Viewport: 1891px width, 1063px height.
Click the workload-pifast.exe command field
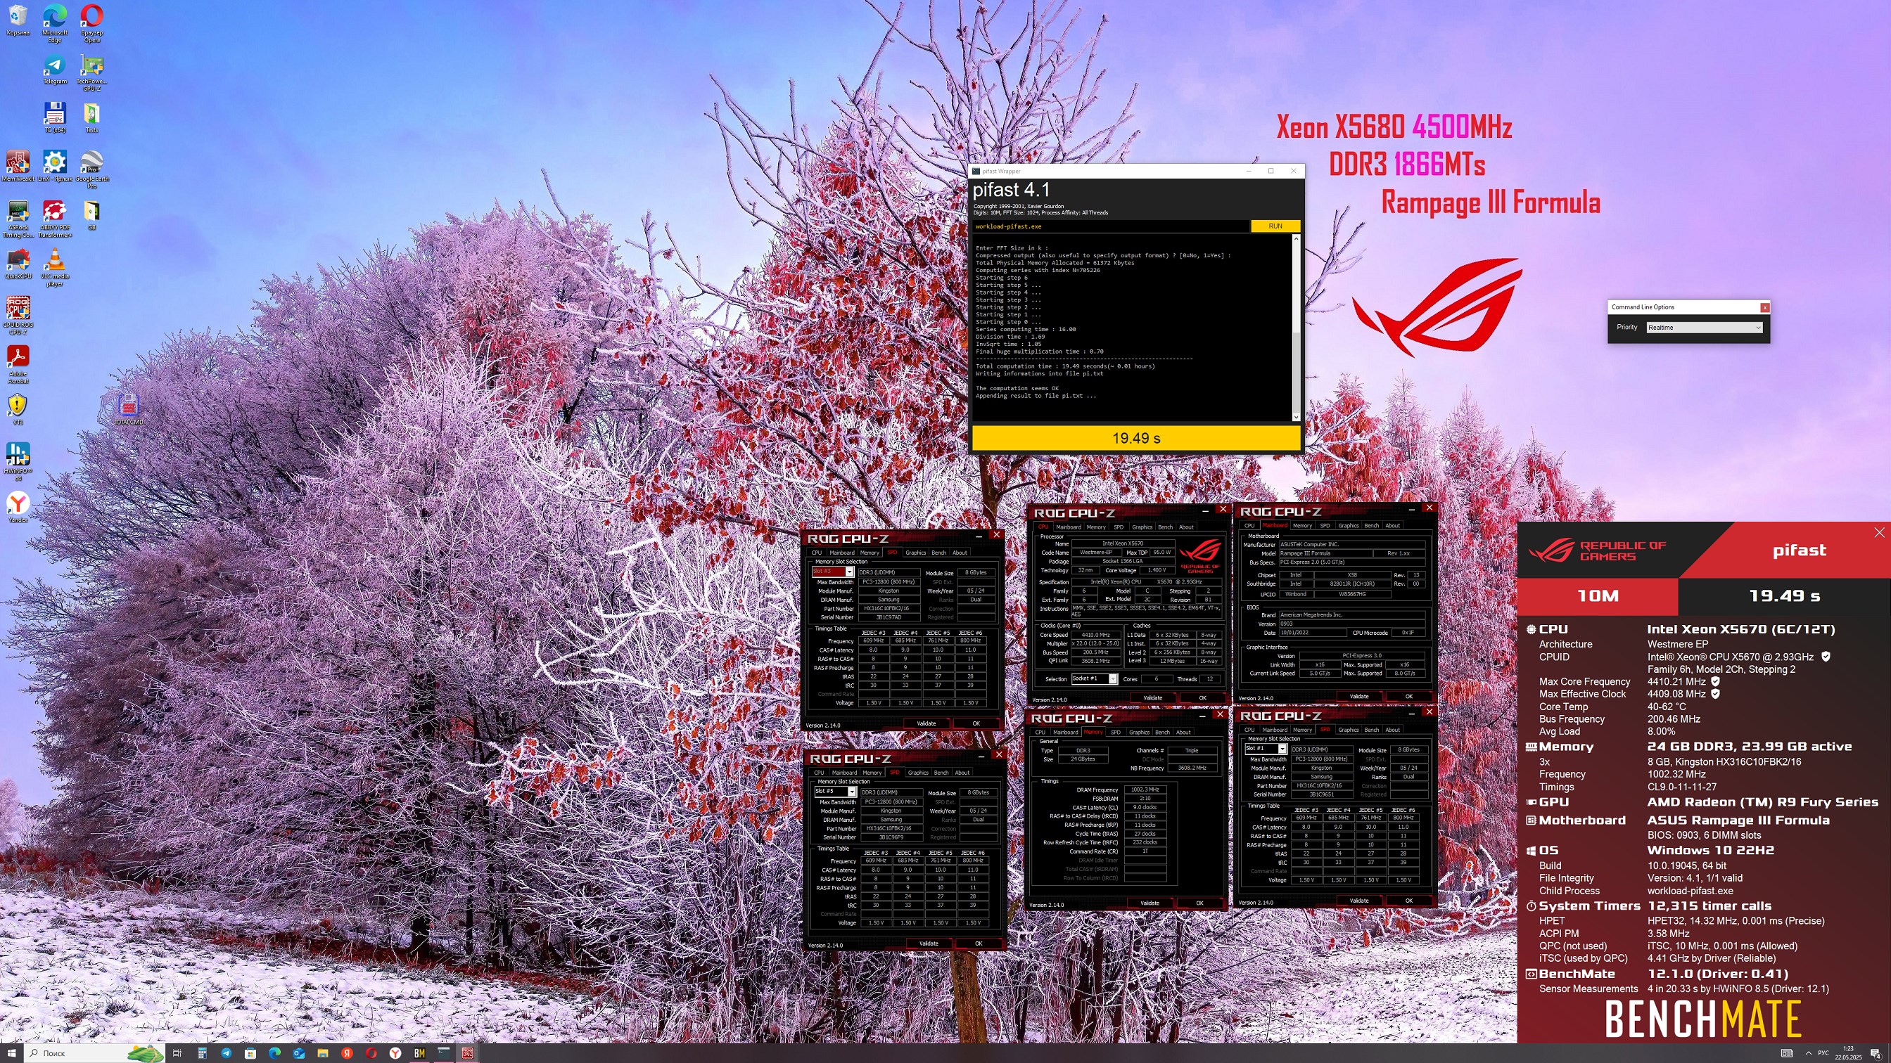tap(1110, 226)
